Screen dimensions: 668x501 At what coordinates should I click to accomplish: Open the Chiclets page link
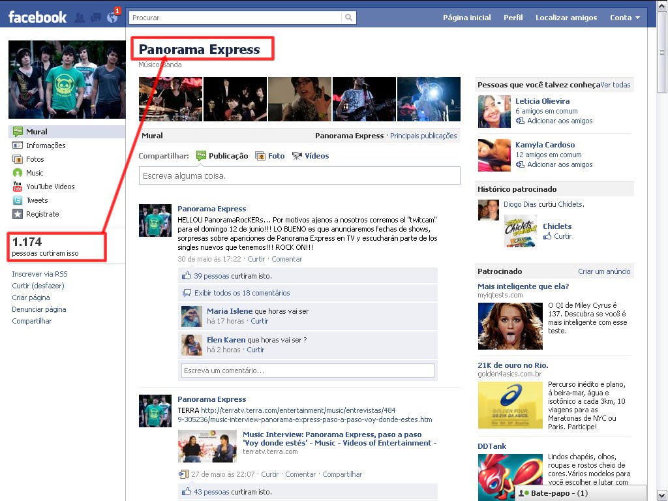coord(557,226)
